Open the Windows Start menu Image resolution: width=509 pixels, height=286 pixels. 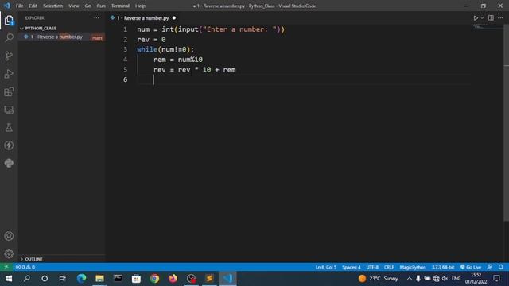coord(9,279)
